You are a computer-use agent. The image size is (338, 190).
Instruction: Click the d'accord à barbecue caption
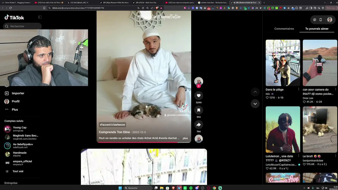pyautogui.click(x=112, y=125)
